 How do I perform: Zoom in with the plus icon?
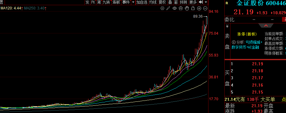(x=199, y=8)
